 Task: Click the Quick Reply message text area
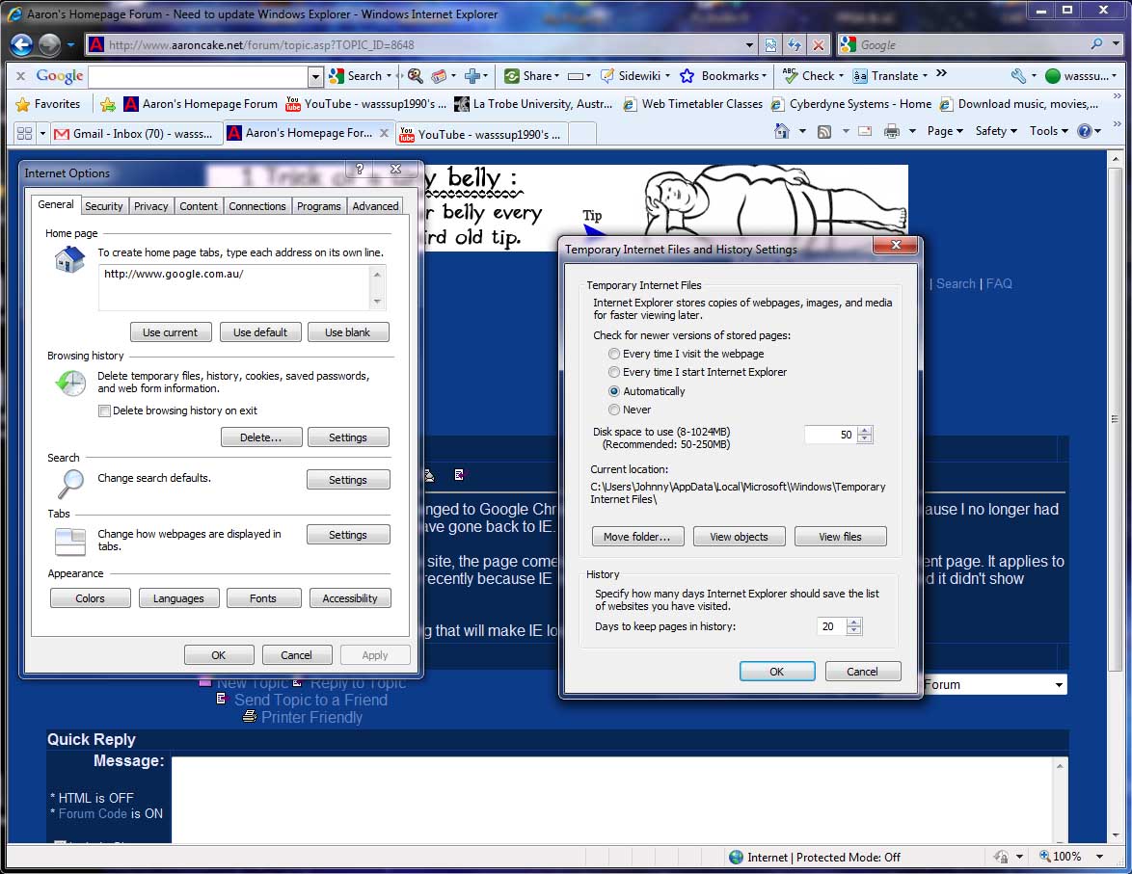[617, 798]
